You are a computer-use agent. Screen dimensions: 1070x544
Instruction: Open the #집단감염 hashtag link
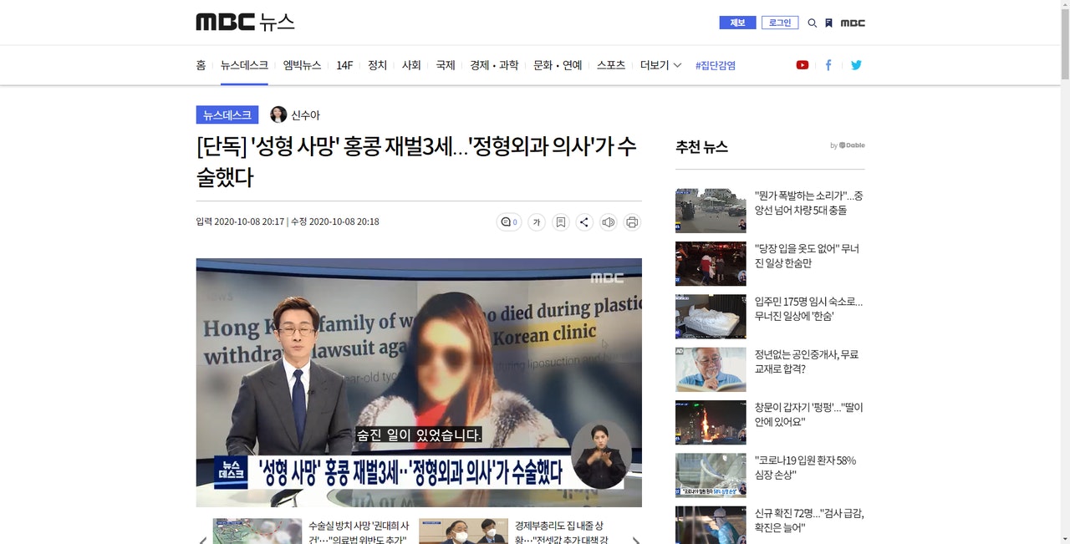pyautogui.click(x=715, y=65)
